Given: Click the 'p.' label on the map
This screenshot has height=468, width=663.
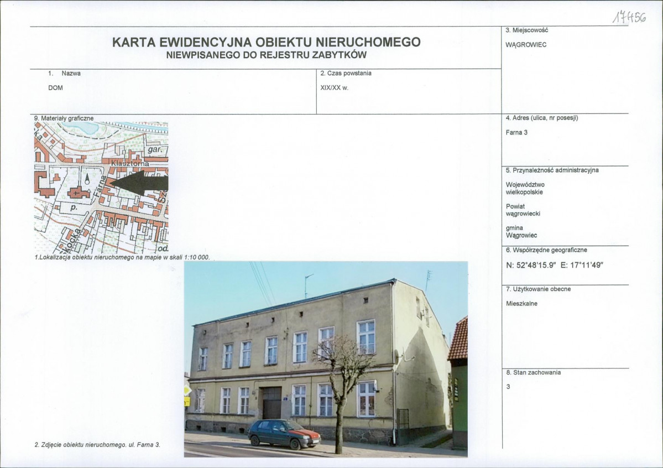Looking at the screenshot, I should [74, 208].
